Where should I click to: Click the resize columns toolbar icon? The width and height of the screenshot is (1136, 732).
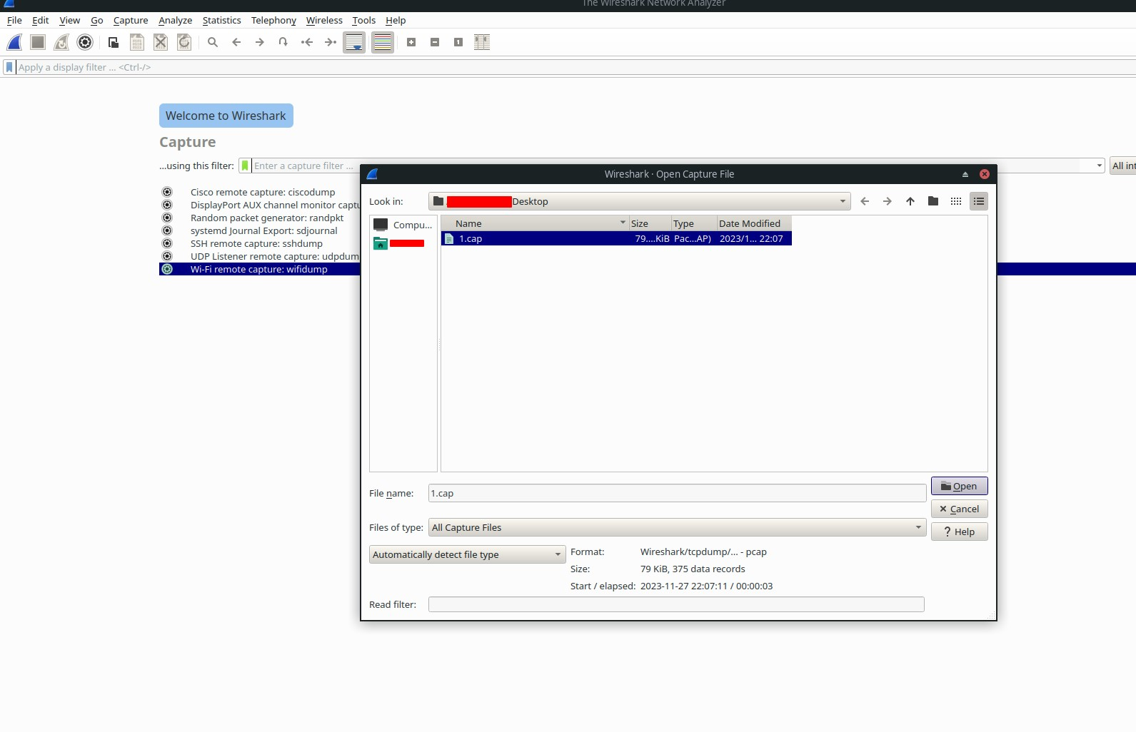click(482, 42)
